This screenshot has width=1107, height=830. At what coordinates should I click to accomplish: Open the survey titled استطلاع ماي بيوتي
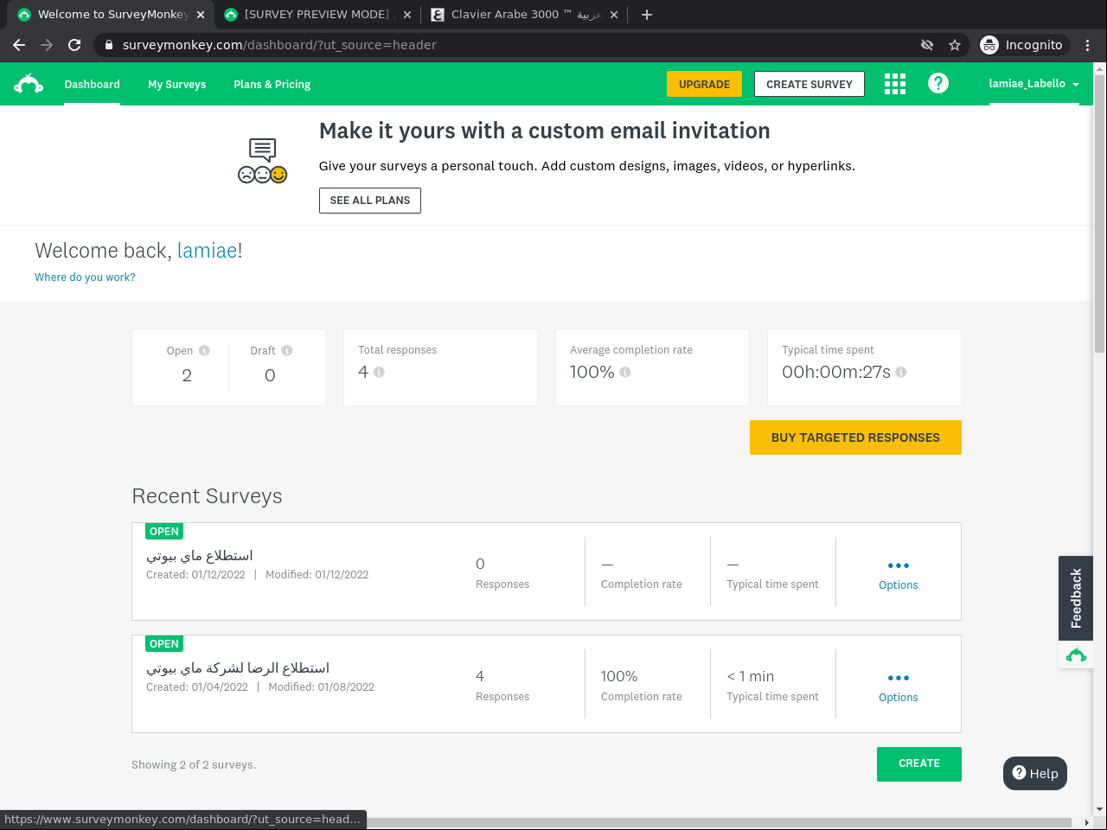(200, 555)
